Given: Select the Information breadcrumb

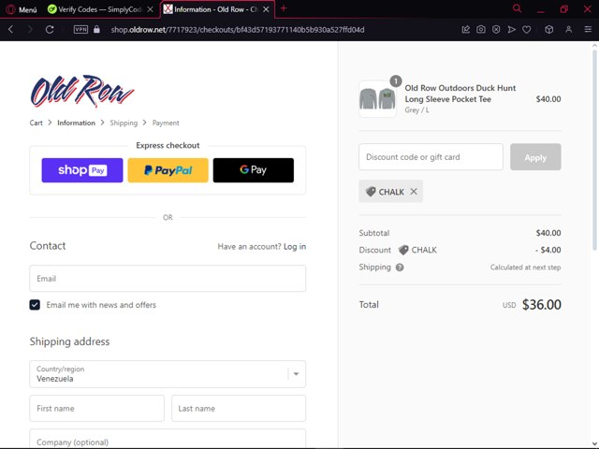Looking at the screenshot, I should 76,123.
